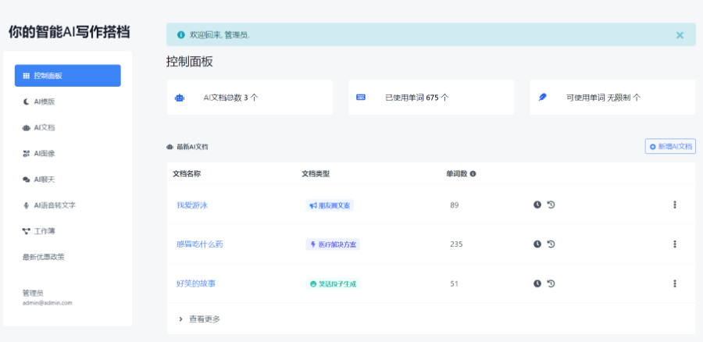Viewport: 703px width, 342px height.
Task: Open the more options menu for 我爱游泳
Action: 674,205
